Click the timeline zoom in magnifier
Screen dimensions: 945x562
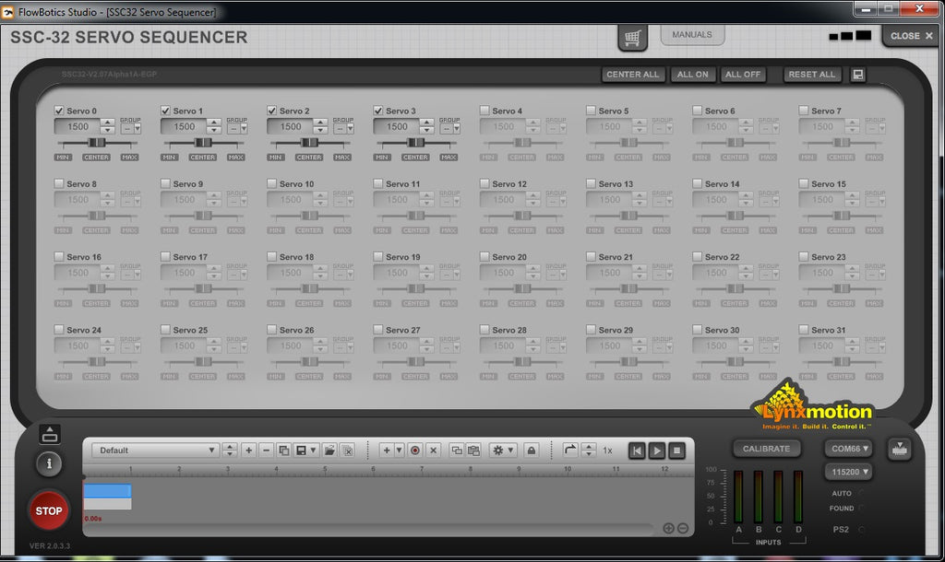coord(668,529)
